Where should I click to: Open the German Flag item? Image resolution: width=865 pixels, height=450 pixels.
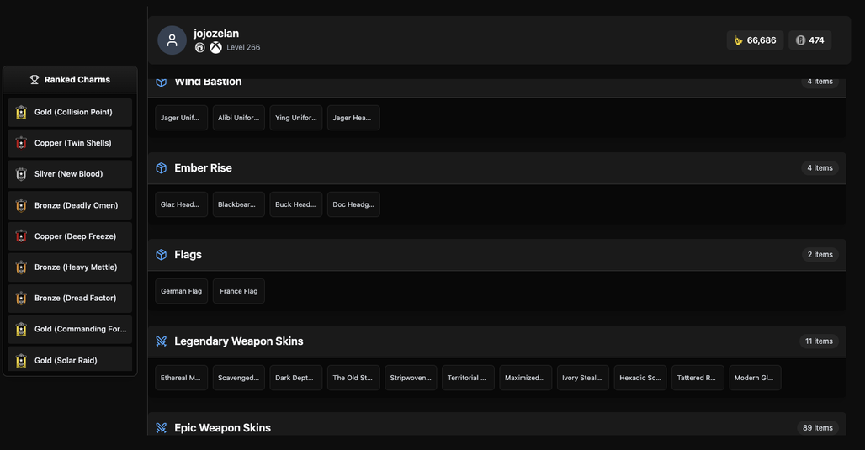click(182, 291)
